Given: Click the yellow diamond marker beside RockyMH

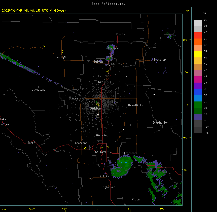Looking at the screenshot, I should pyautogui.click(x=63, y=51).
